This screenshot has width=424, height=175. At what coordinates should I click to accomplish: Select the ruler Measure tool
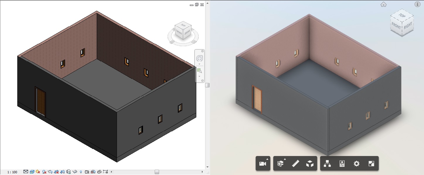tap(295, 164)
